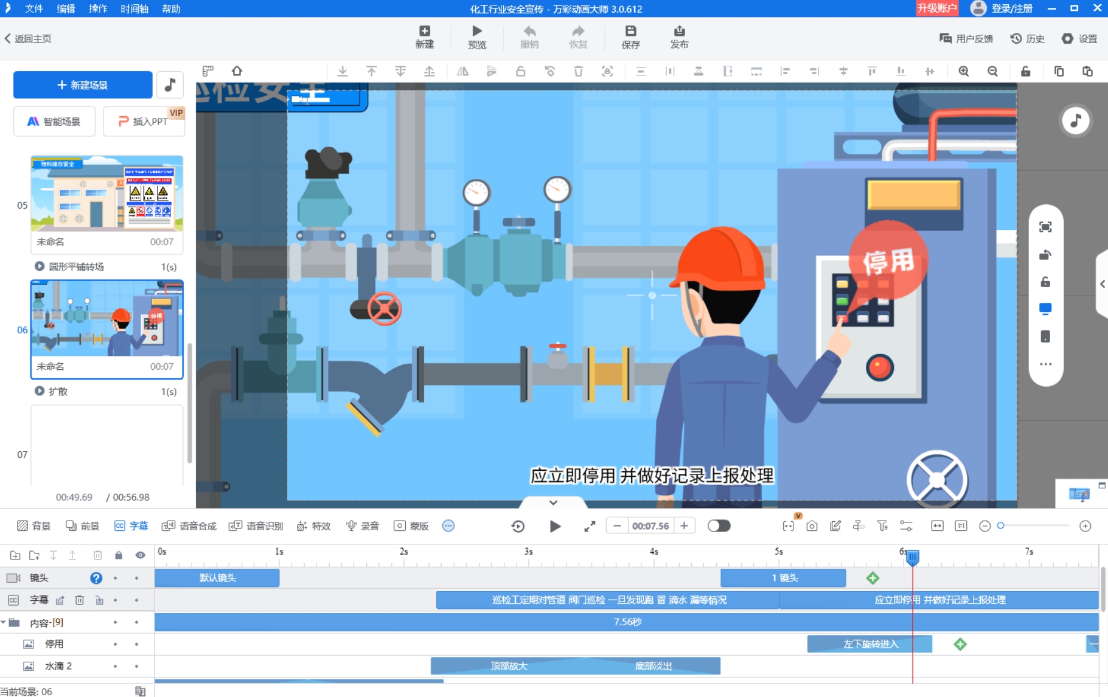Screen dimensions: 1108x697
Task: Click the camera snapshot icon in timeline toolbar
Action: [x=812, y=526]
